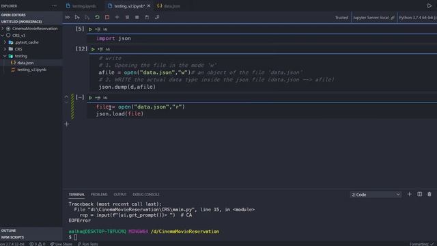437x246 pixels.
Task: Open testing_v2.ipynb in explorer tree
Action: 32,70
